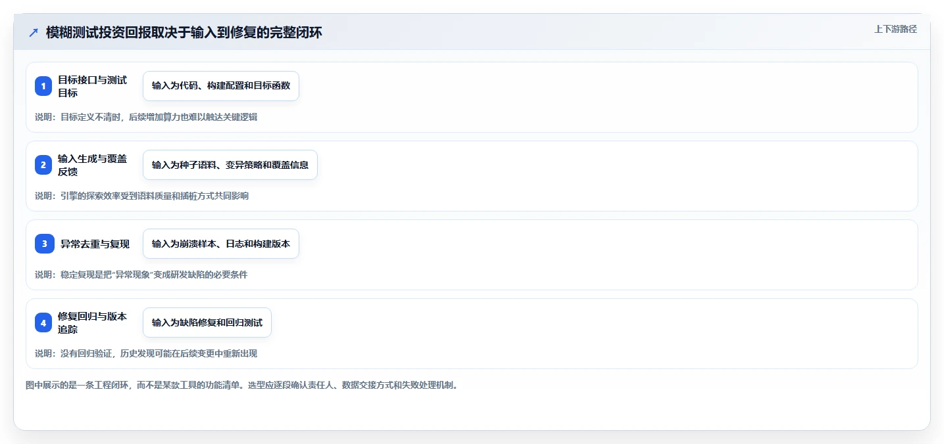Click the step 1 number badge
944x444 pixels.
click(x=43, y=86)
